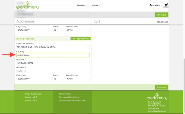Click the billing State field
The height and width of the screenshot is (114, 185).
point(59,79)
